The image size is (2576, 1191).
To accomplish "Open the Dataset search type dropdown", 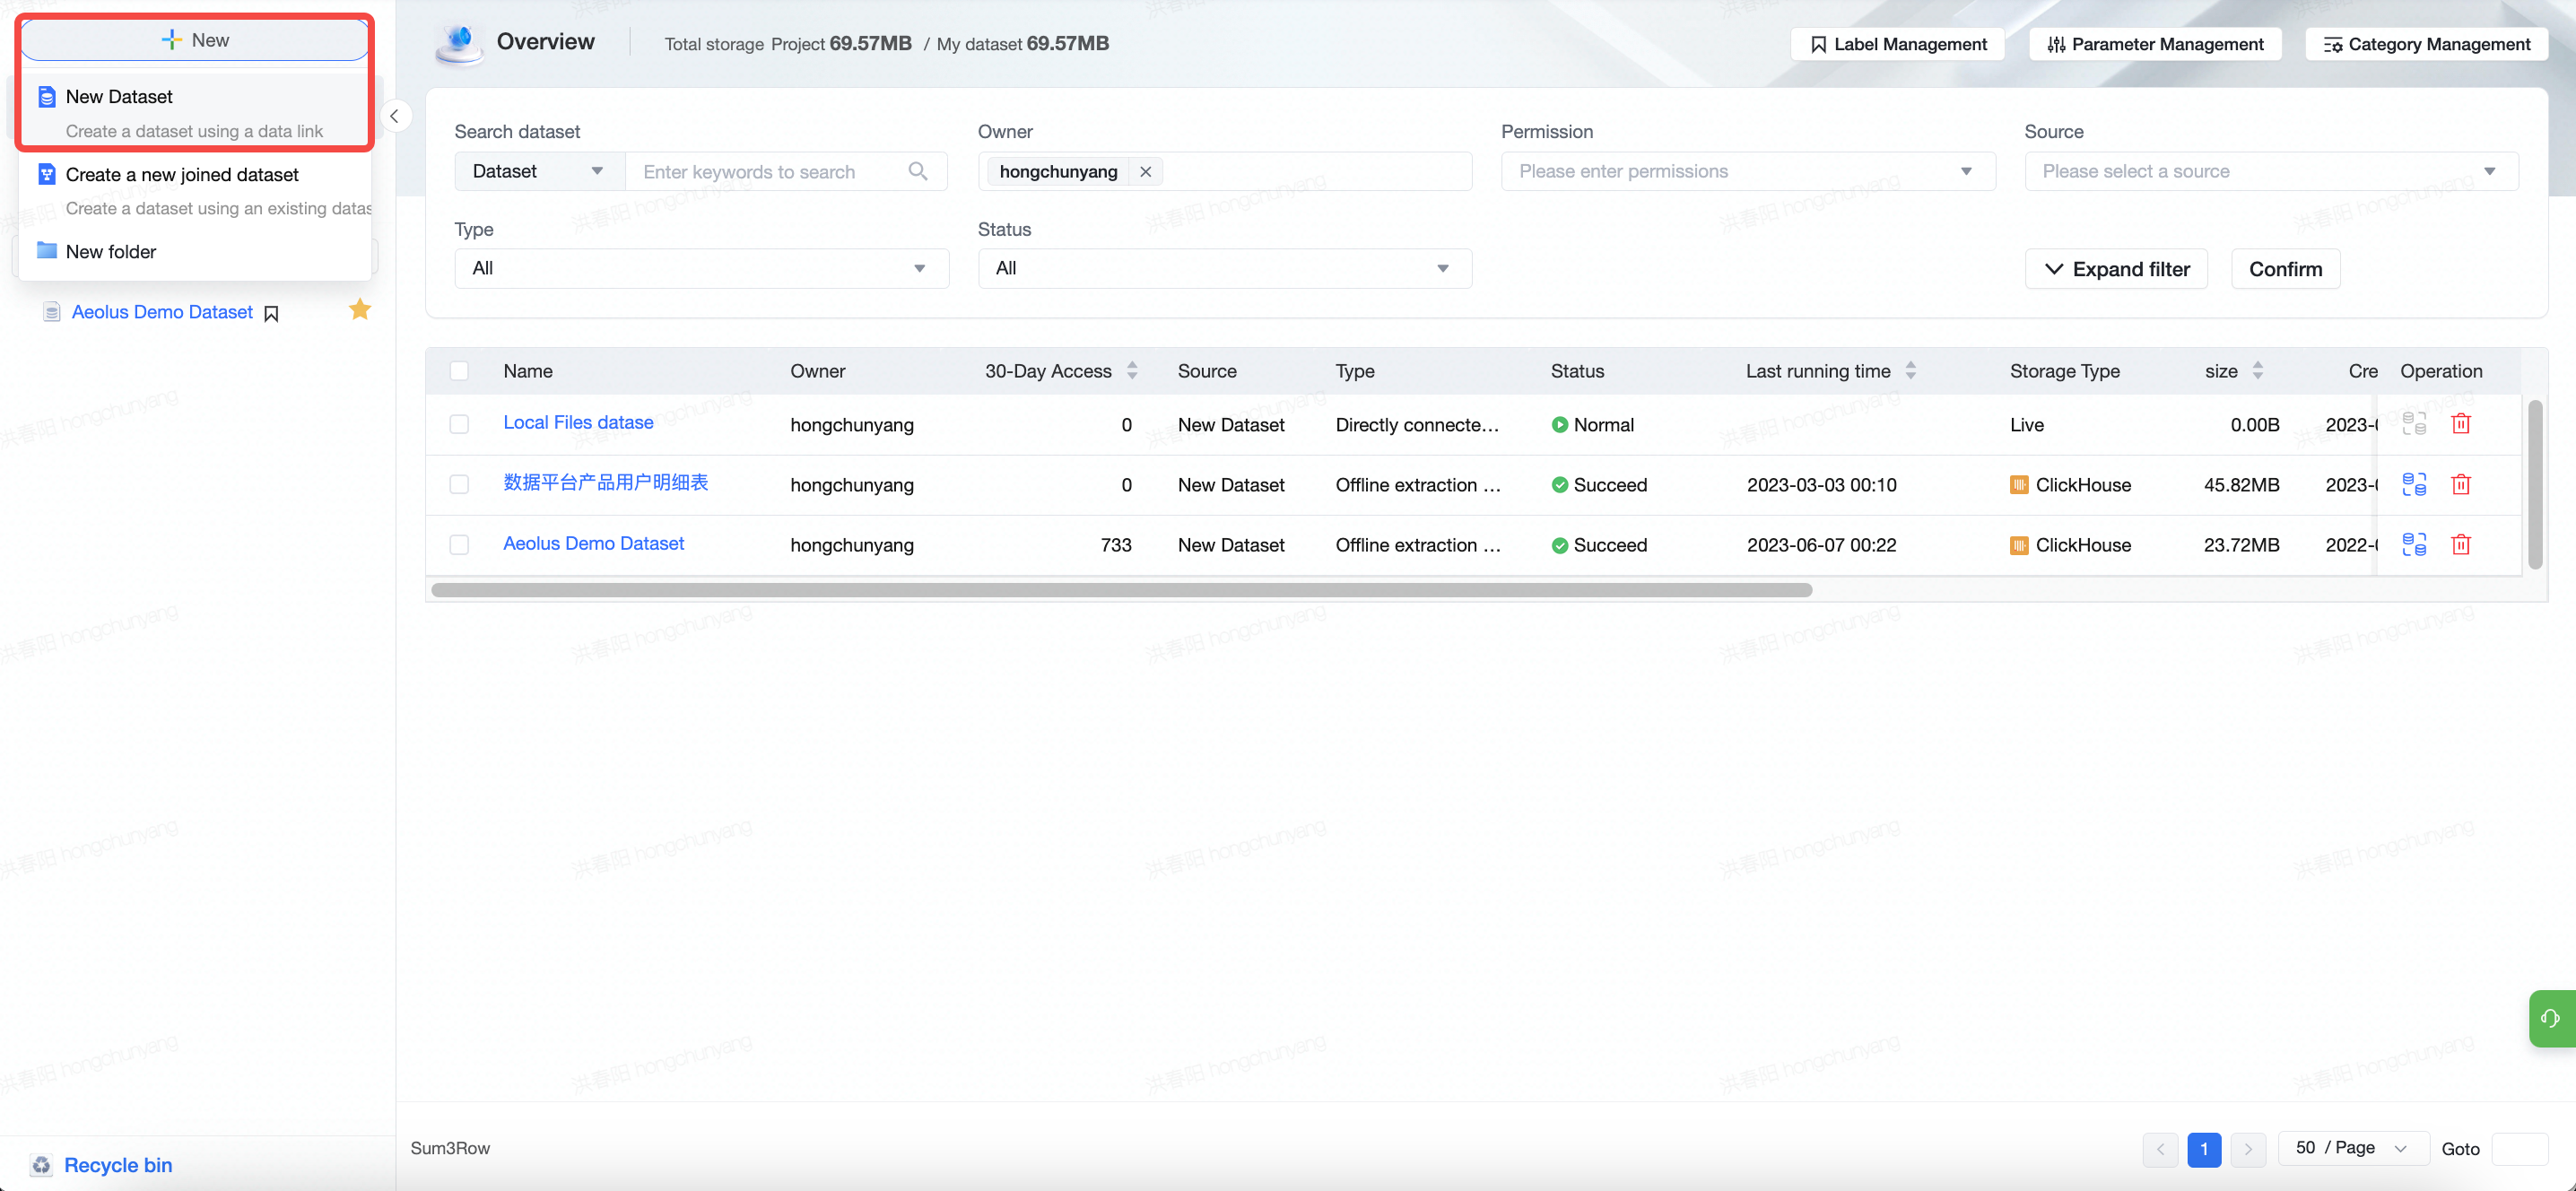I will click(x=540, y=171).
